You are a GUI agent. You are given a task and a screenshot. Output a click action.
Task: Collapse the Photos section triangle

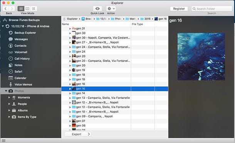pos(6,91)
